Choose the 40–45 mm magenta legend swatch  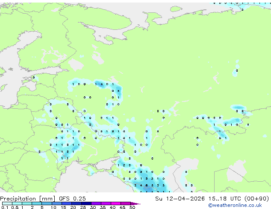[x=116, y=203]
